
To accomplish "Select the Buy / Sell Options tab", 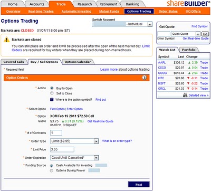I will click(44, 62).
